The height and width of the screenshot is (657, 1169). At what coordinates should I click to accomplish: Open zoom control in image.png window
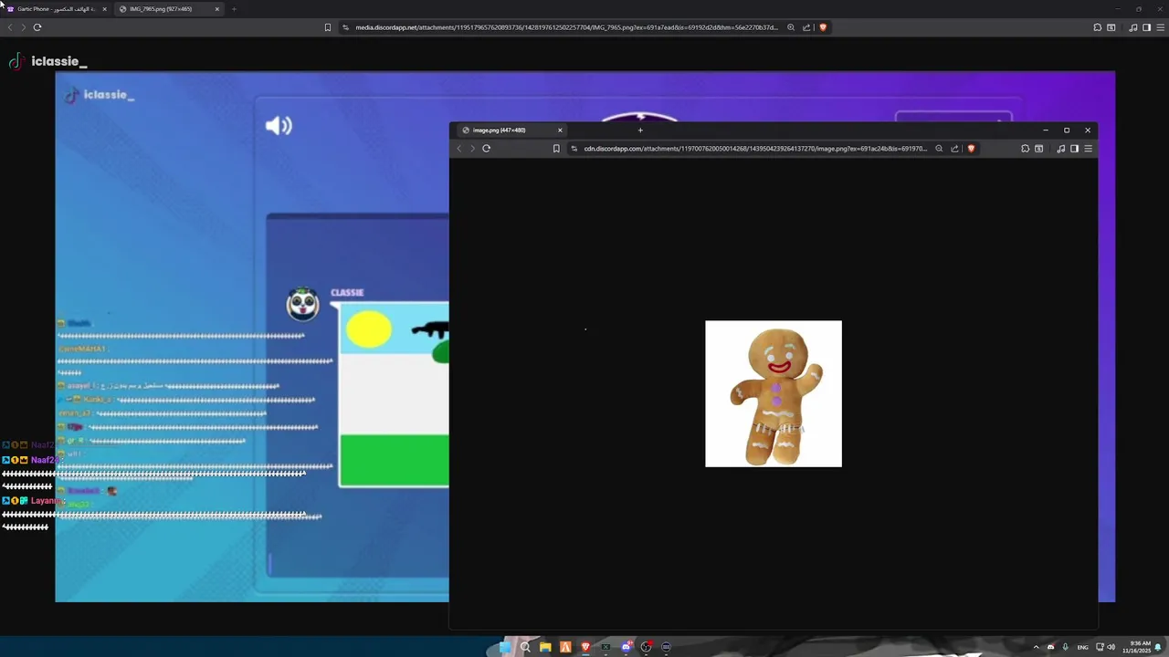click(939, 149)
